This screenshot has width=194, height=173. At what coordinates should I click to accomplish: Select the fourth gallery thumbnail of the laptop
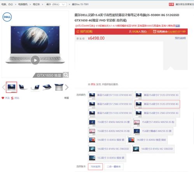[x=47, y=87]
